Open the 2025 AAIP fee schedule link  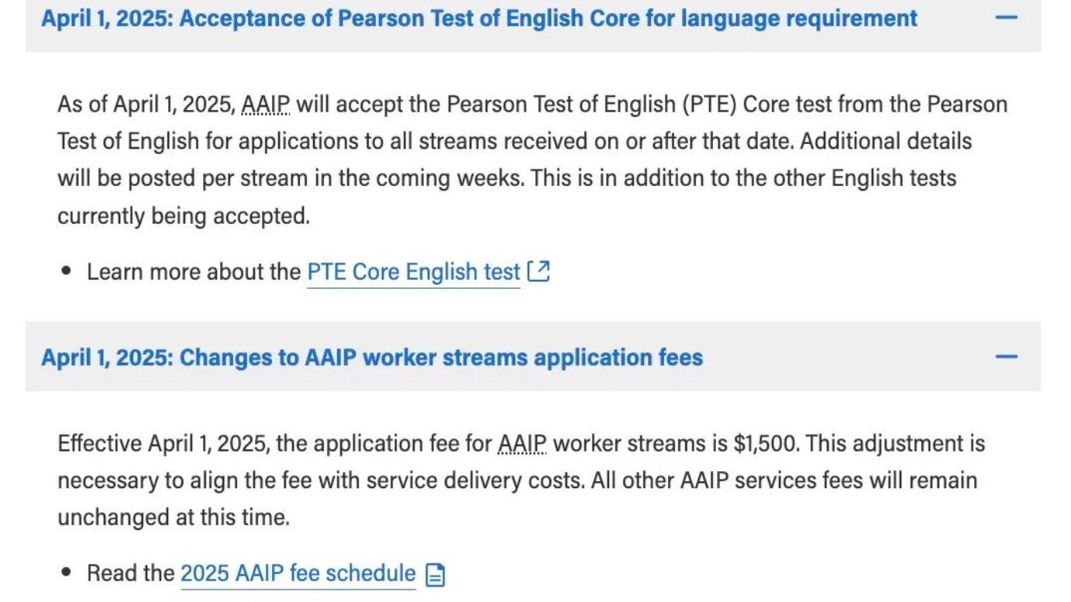[x=298, y=573]
